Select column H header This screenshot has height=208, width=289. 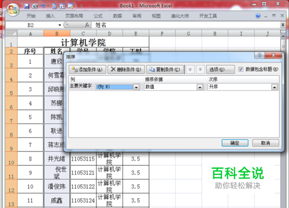tap(214, 34)
